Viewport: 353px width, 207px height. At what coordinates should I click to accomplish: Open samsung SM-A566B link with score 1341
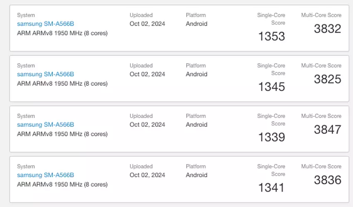[45, 175]
